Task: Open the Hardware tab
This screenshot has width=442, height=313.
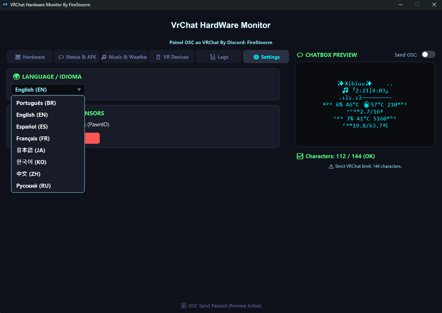Action: tap(30, 57)
